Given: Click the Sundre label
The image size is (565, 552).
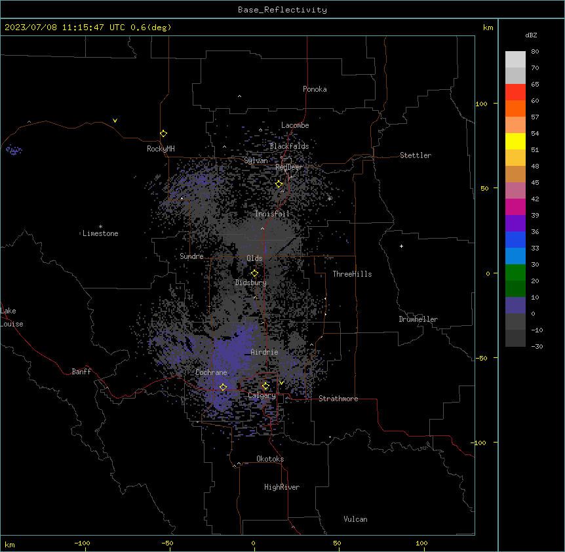Looking at the screenshot, I should coord(191,256).
